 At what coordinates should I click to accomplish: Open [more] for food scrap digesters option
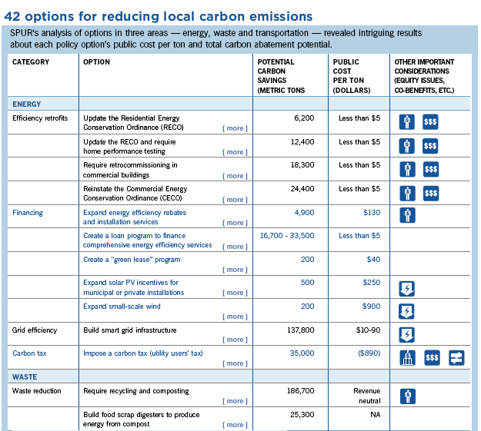(x=235, y=425)
